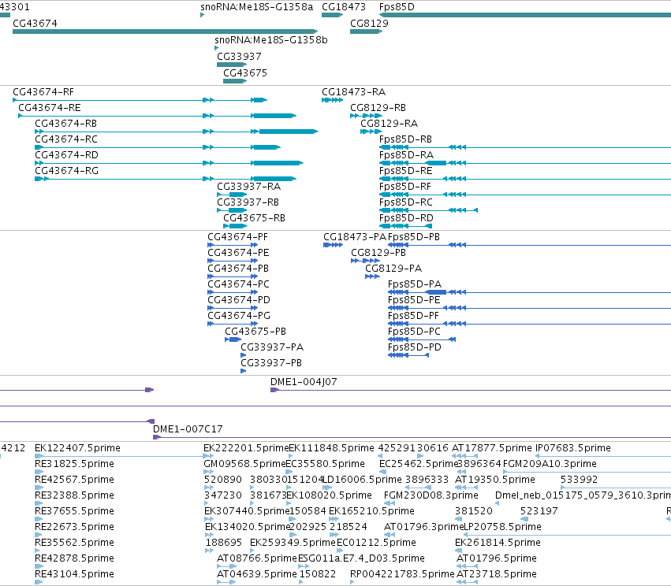Image resolution: width=671 pixels, height=586 pixels.
Task: Click transcript label CG33937-RA
Action: coord(248,187)
